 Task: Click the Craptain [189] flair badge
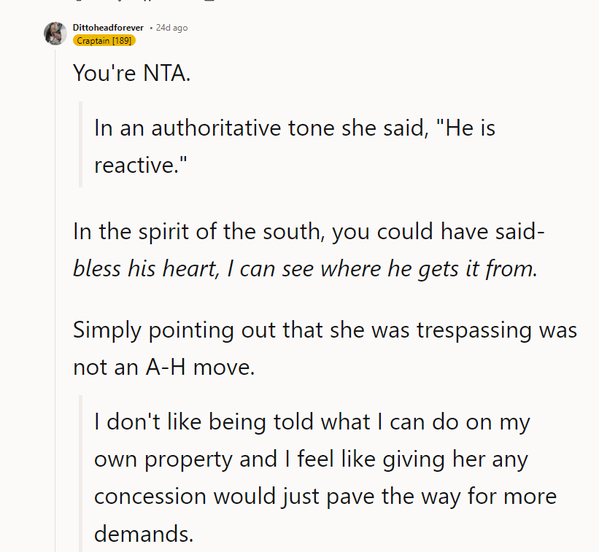click(103, 41)
